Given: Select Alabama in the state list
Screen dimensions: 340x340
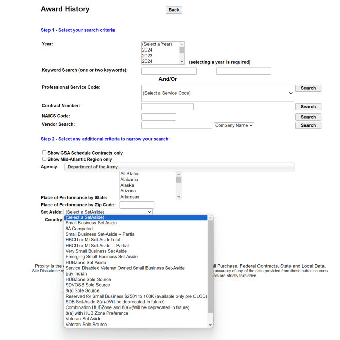Looking at the screenshot, I should tap(148, 180).
